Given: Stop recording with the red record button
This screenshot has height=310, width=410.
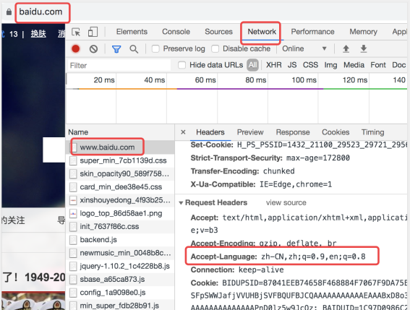Looking at the screenshot, I should click(x=76, y=49).
